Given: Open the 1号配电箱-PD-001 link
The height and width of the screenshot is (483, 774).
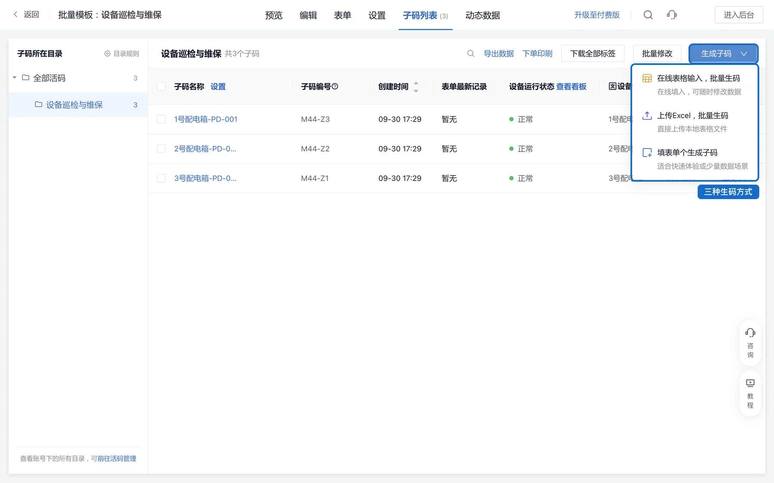Looking at the screenshot, I should (x=206, y=119).
